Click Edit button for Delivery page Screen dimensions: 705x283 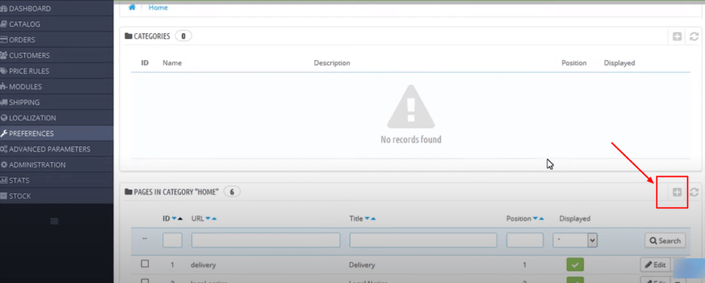[655, 264]
